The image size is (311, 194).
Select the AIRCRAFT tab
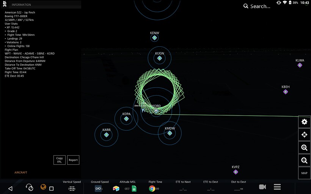(x=21, y=173)
